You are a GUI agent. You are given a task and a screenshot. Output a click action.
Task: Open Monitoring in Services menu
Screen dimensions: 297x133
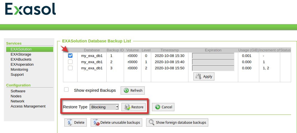point(19,69)
